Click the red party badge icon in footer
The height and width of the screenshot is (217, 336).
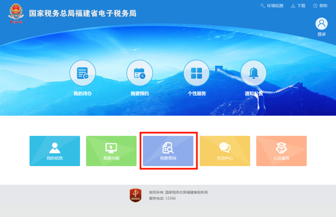tap(135, 195)
